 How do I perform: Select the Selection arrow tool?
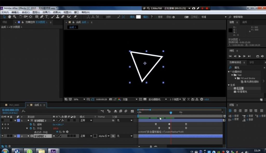pyautogui.click(x=4, y=17)
